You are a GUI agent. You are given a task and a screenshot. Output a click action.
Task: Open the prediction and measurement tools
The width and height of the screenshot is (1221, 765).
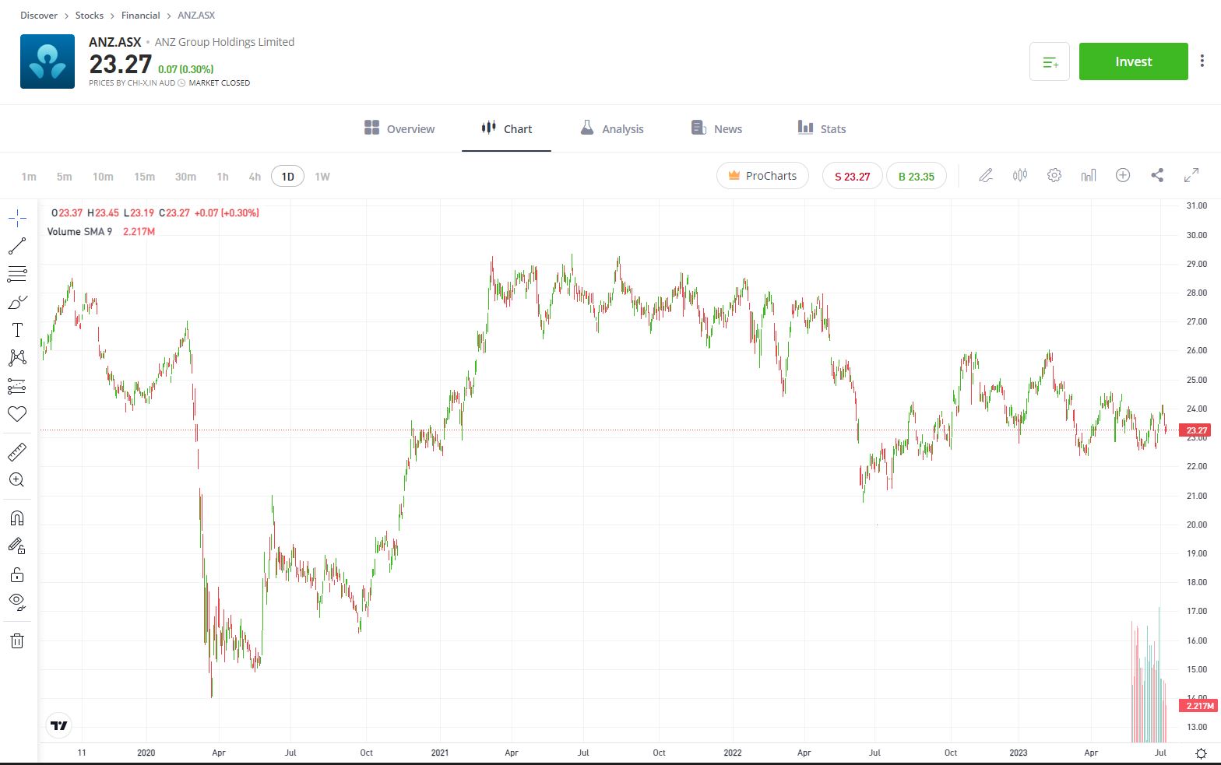point(17,386)
